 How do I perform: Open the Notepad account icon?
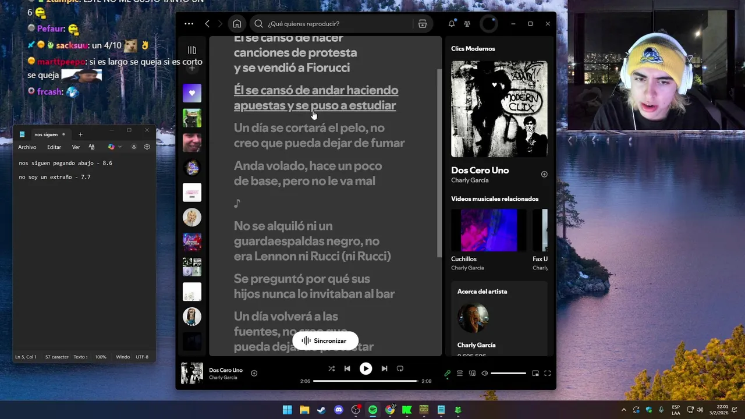click(x=134, y=147)
